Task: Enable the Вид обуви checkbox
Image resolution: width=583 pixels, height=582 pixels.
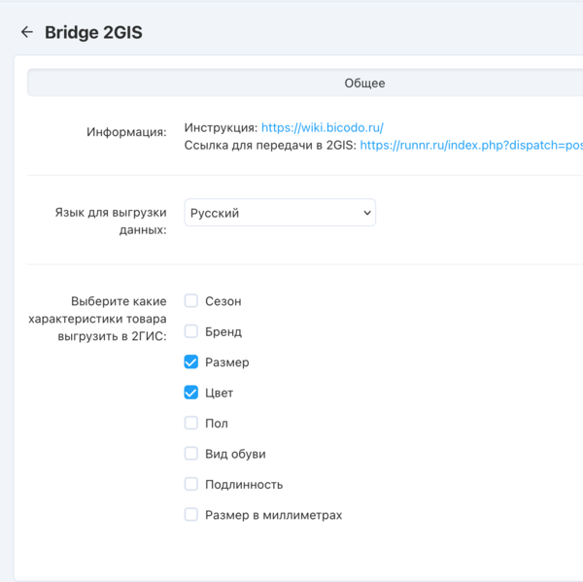Action: (191, 454)
